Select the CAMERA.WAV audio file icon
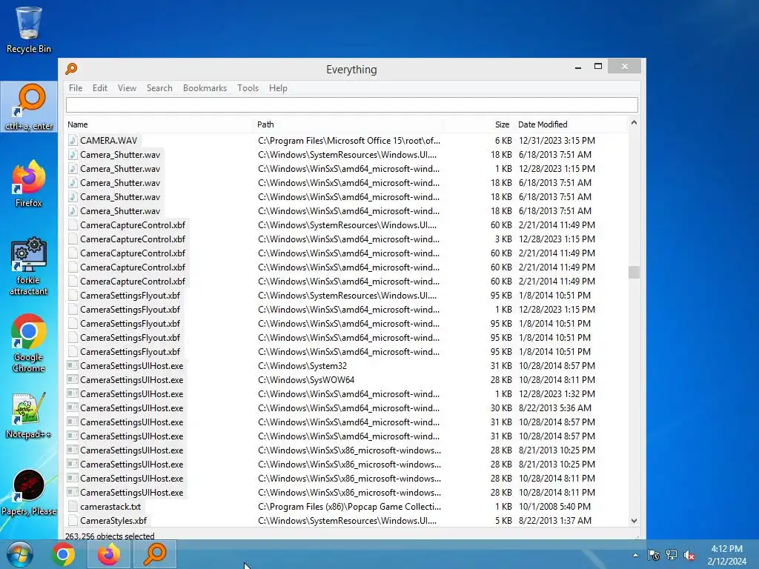Screen dimensions: 759x569 tap(73, 140)
